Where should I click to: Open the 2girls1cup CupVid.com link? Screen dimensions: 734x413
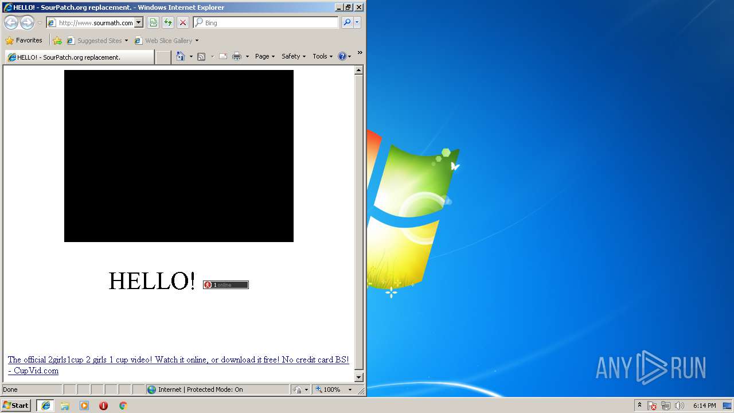coord(178,365)
